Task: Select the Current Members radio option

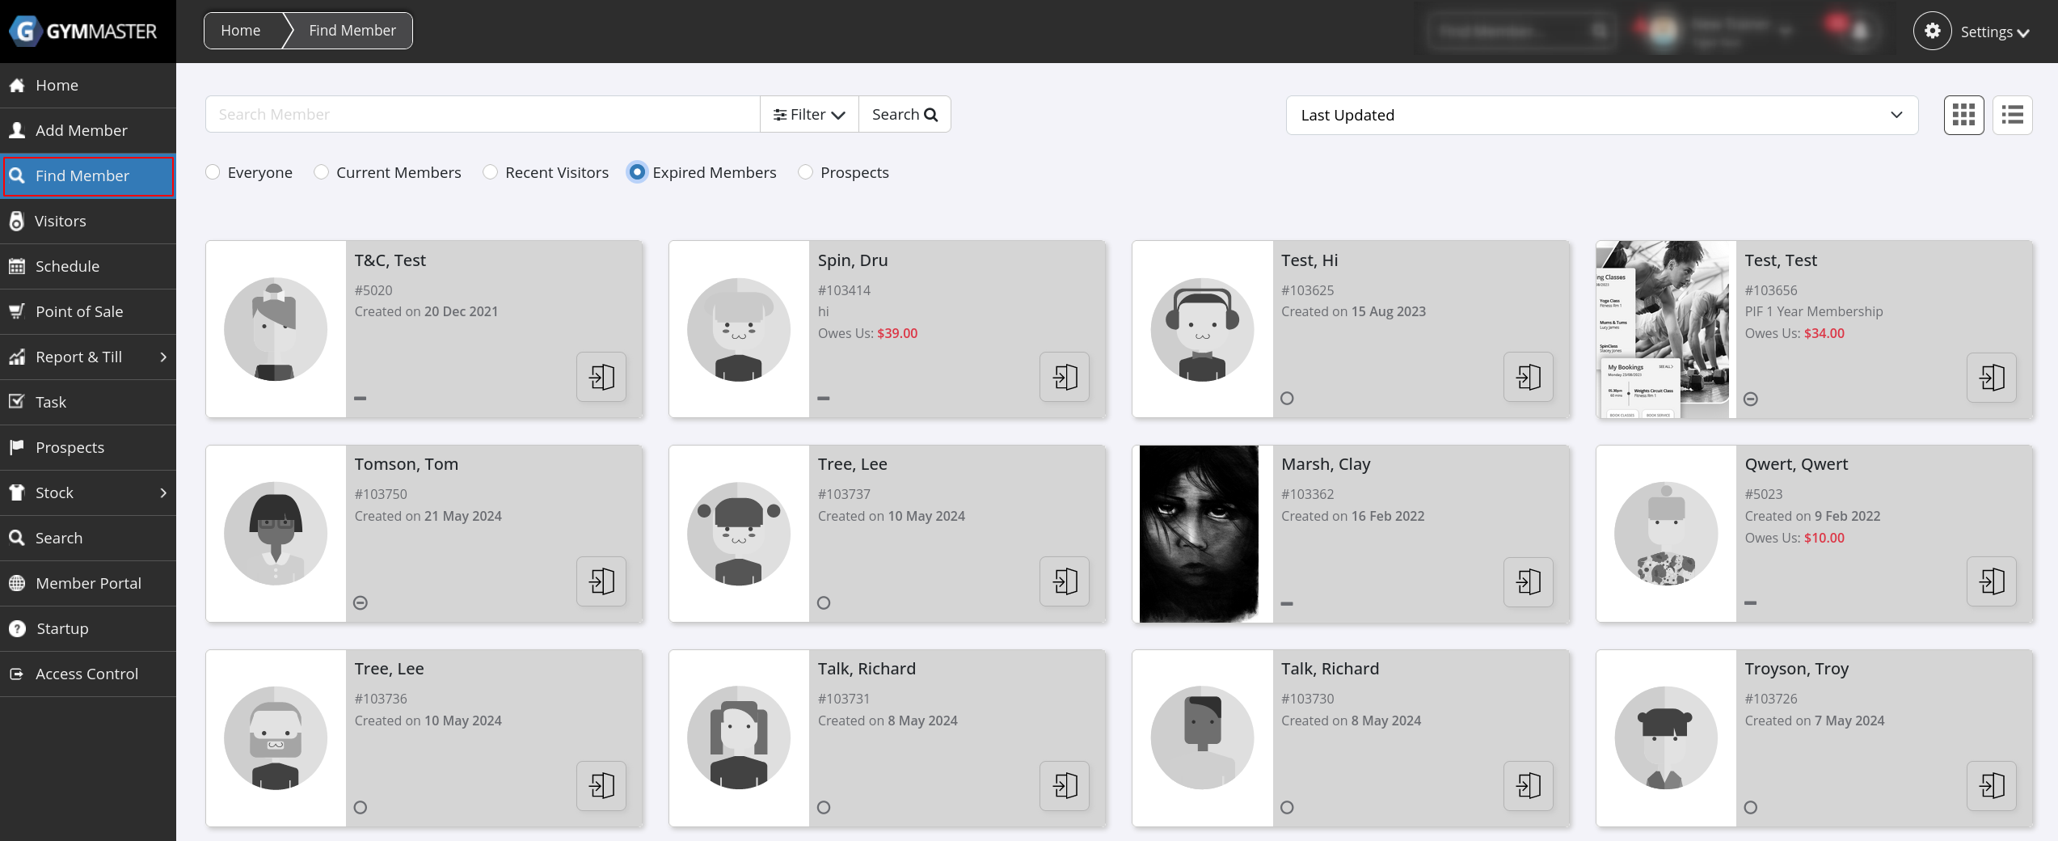Action: (322, 172)
